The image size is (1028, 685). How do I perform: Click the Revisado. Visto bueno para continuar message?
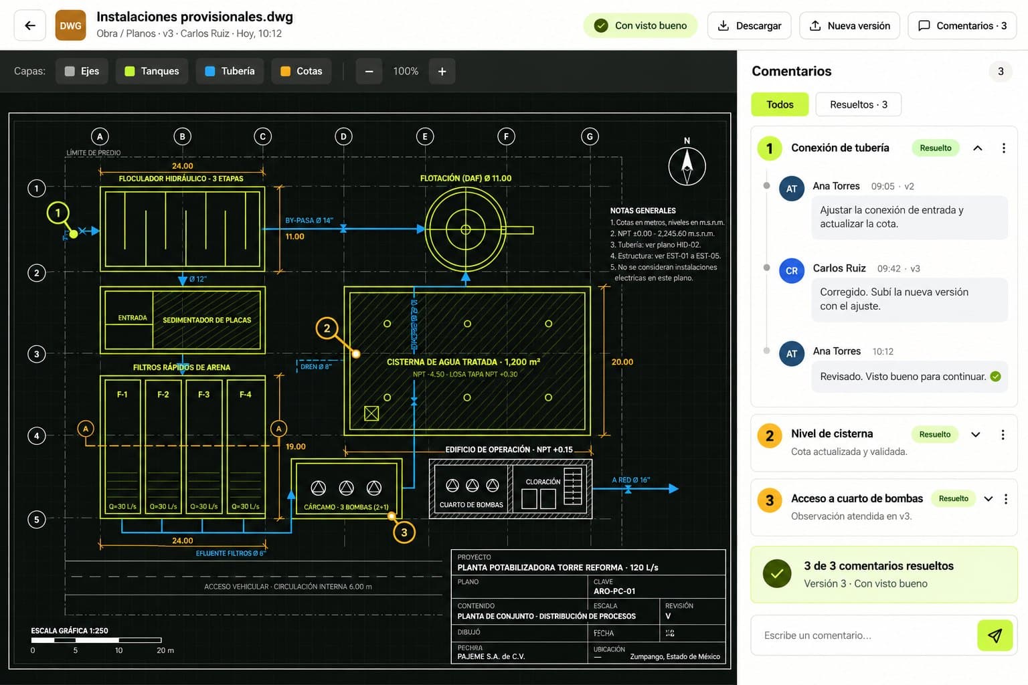910,377
